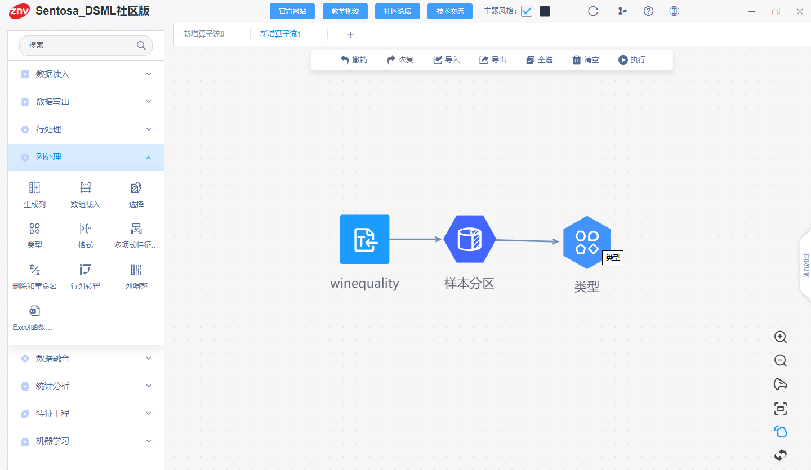
Task: Switch to 新增算子流1 tab
Action: click(x=280, y=34)
